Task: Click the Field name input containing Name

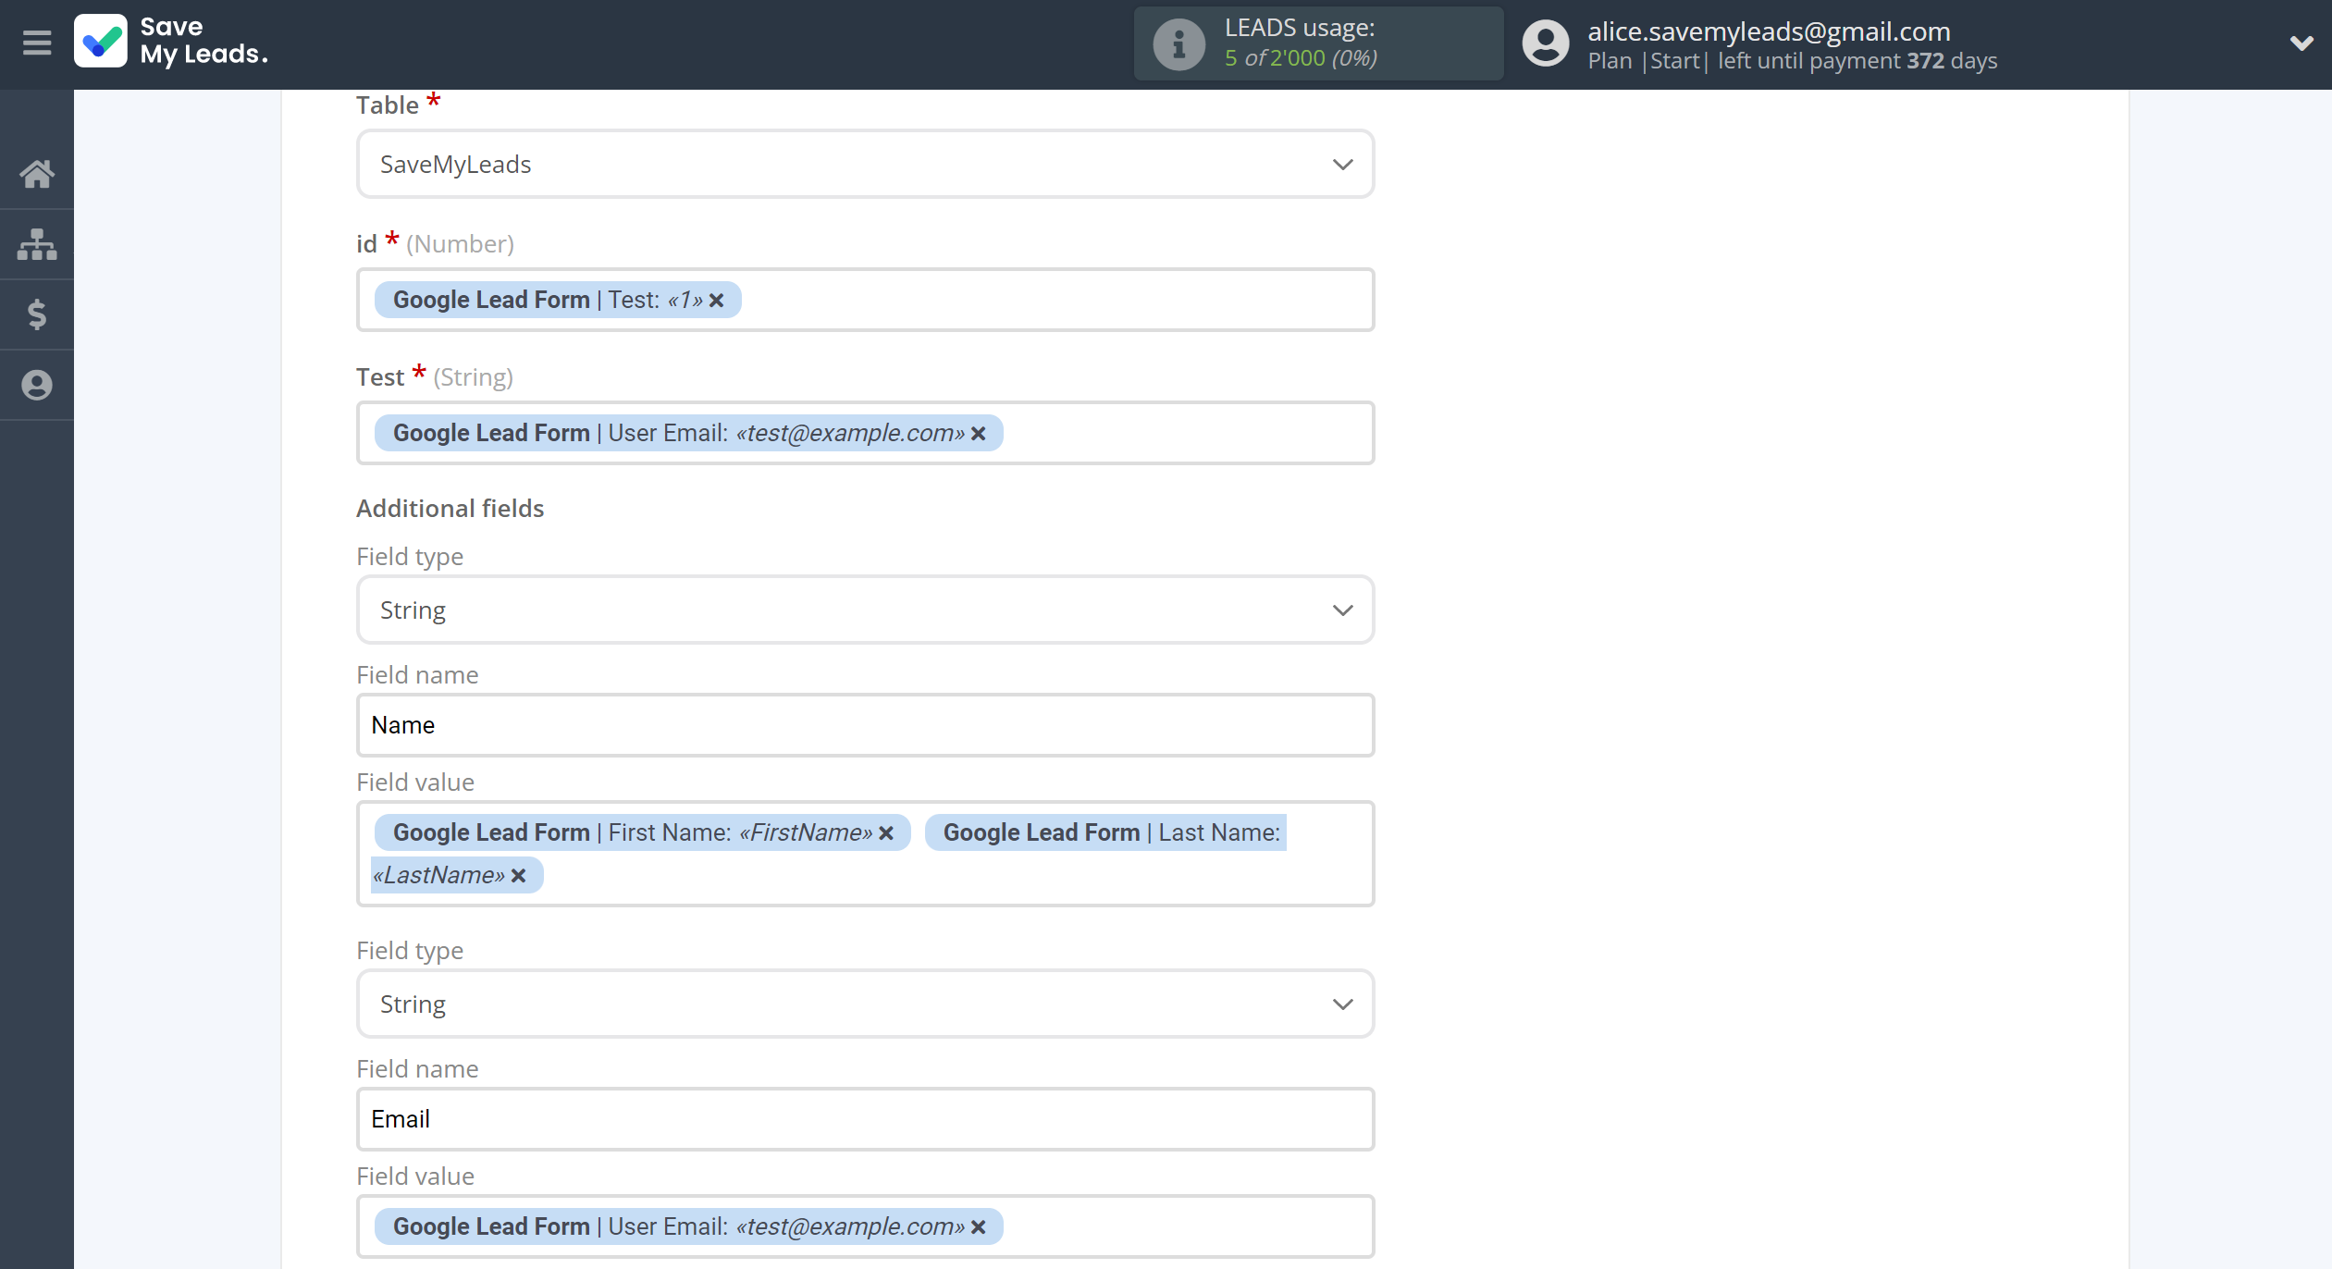Action: [865, 725]
